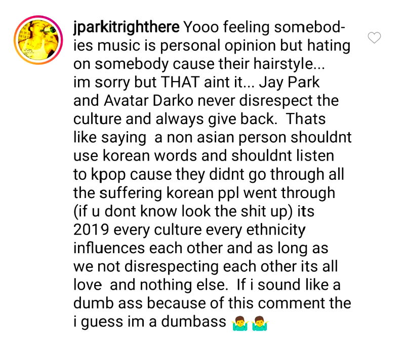This screenshot has width=405, height=354.
Task: Click the word 'disrespecting' in the comment
Action: (172, 267)
